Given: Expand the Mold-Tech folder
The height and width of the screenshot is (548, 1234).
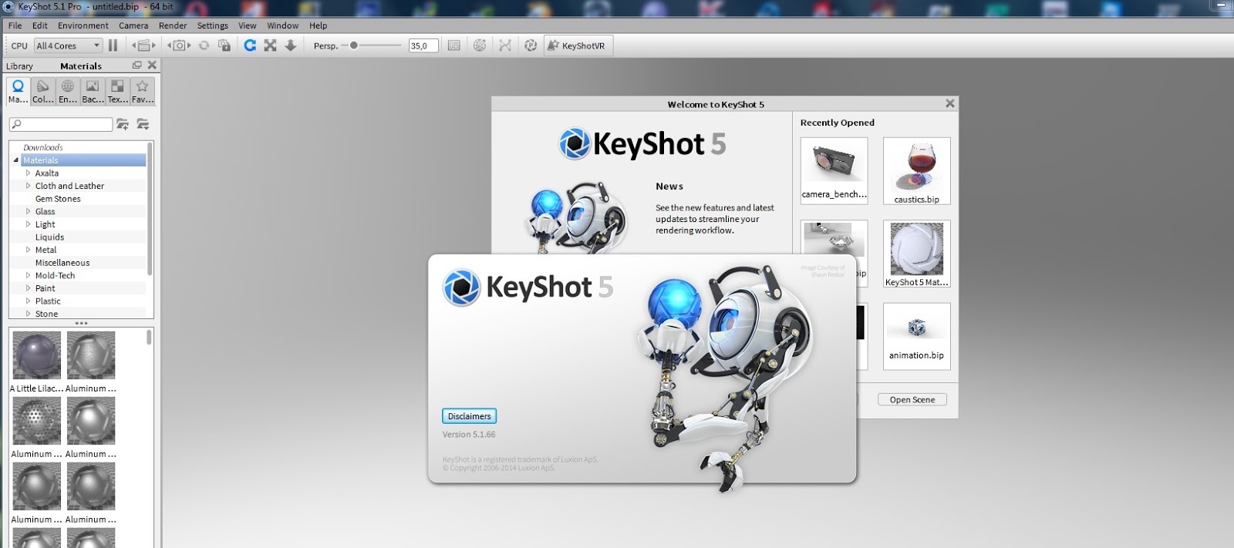Looking at the screenshot, I should pos(29,275).
